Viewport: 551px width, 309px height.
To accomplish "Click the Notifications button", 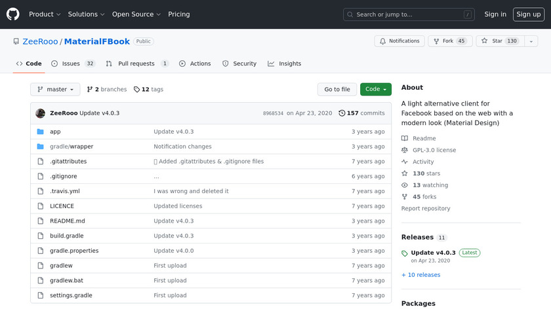I will click(x=399, y=41).
